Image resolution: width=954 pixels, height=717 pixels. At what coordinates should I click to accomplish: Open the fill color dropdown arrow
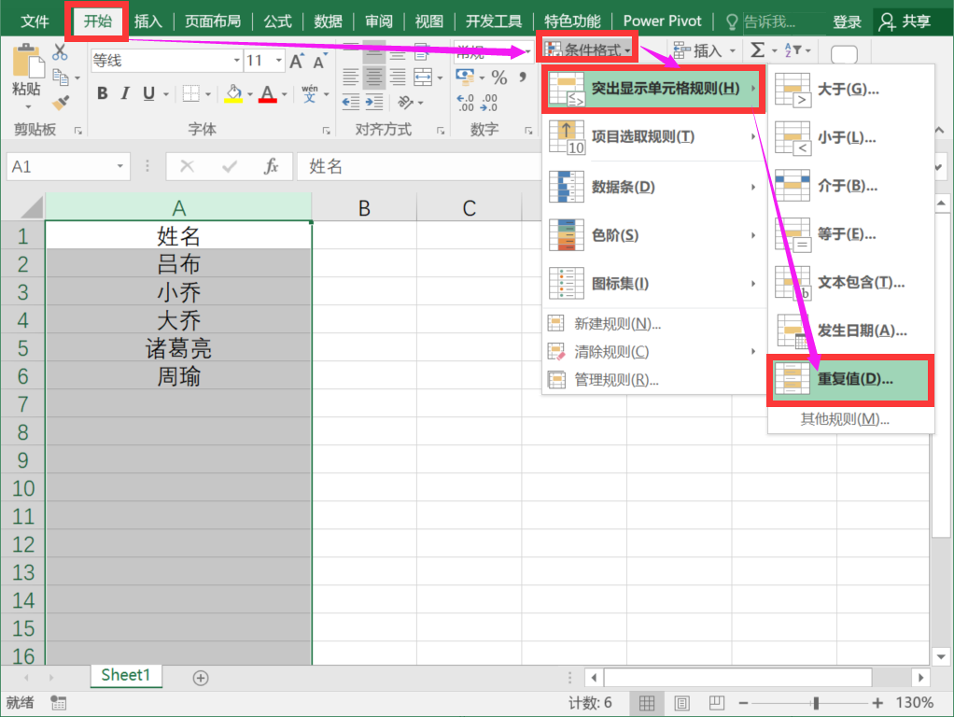click(x=250, y=94)
